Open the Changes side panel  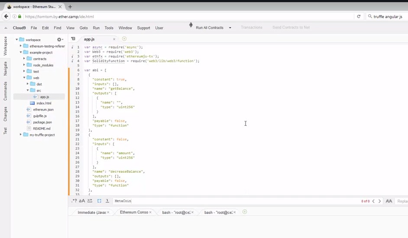coord(5,114)
